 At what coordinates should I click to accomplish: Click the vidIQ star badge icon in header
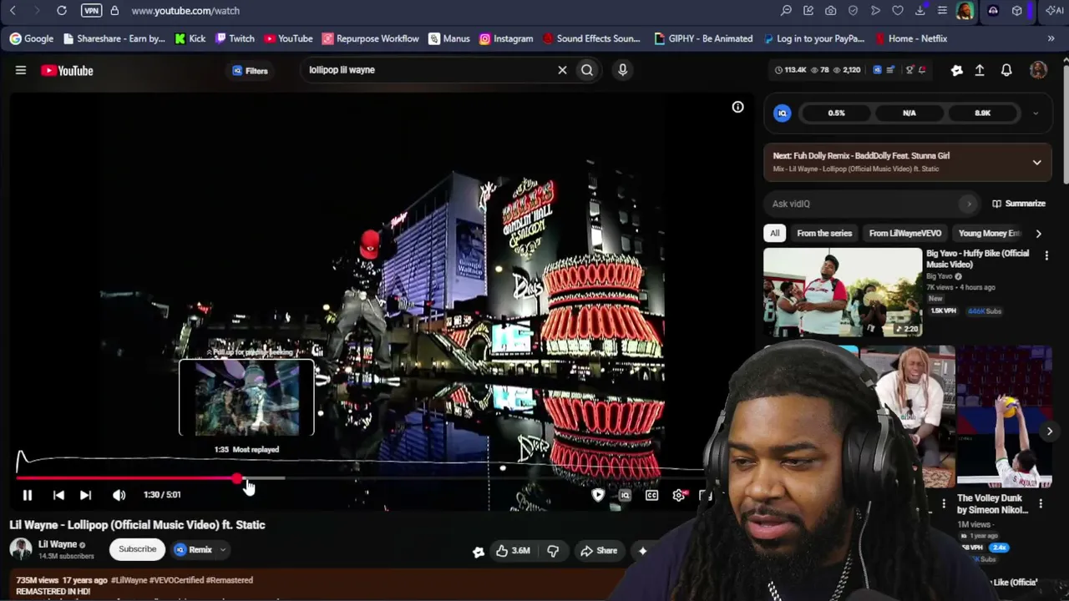pyautogui.click(x=956, y=70)
